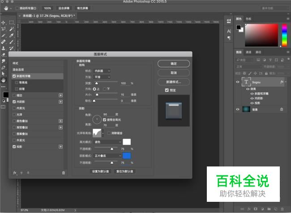Enable the 纹理 checkbox
291x213 pixels.
17,89
